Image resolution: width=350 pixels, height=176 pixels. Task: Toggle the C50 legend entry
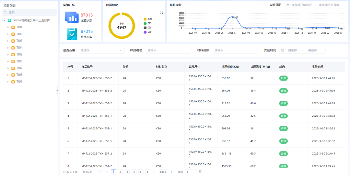pos(147,32)
